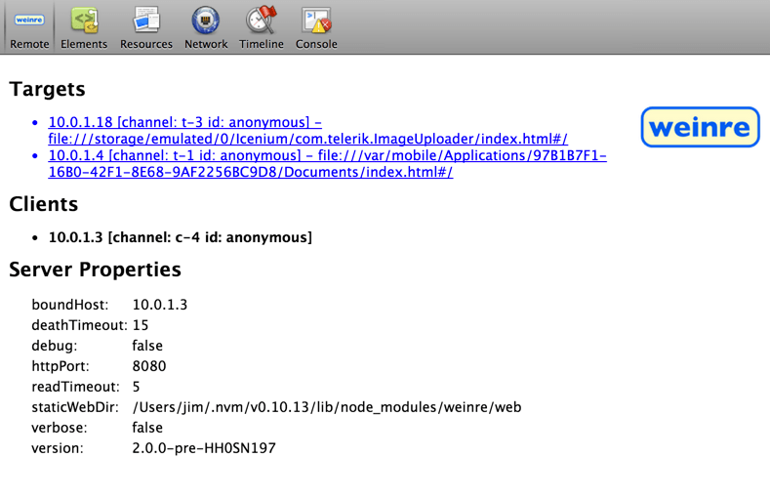
Task: Click client 10.0.1.3 channel c-4 entry
Action: point(181,237)
